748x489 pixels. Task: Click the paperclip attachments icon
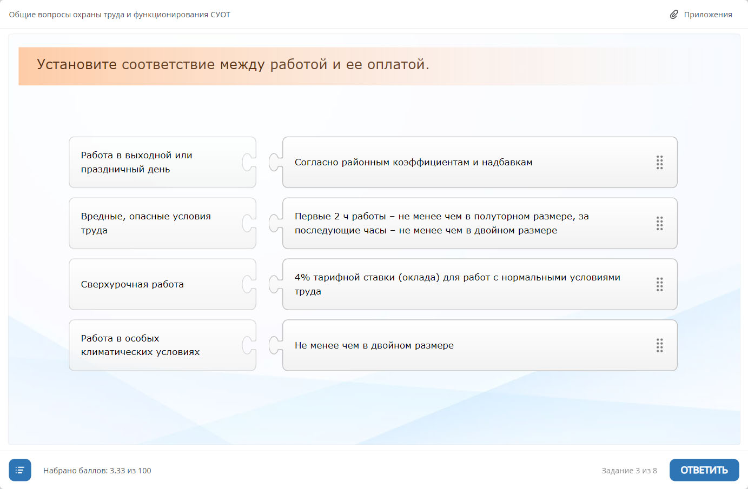[673, 15]
